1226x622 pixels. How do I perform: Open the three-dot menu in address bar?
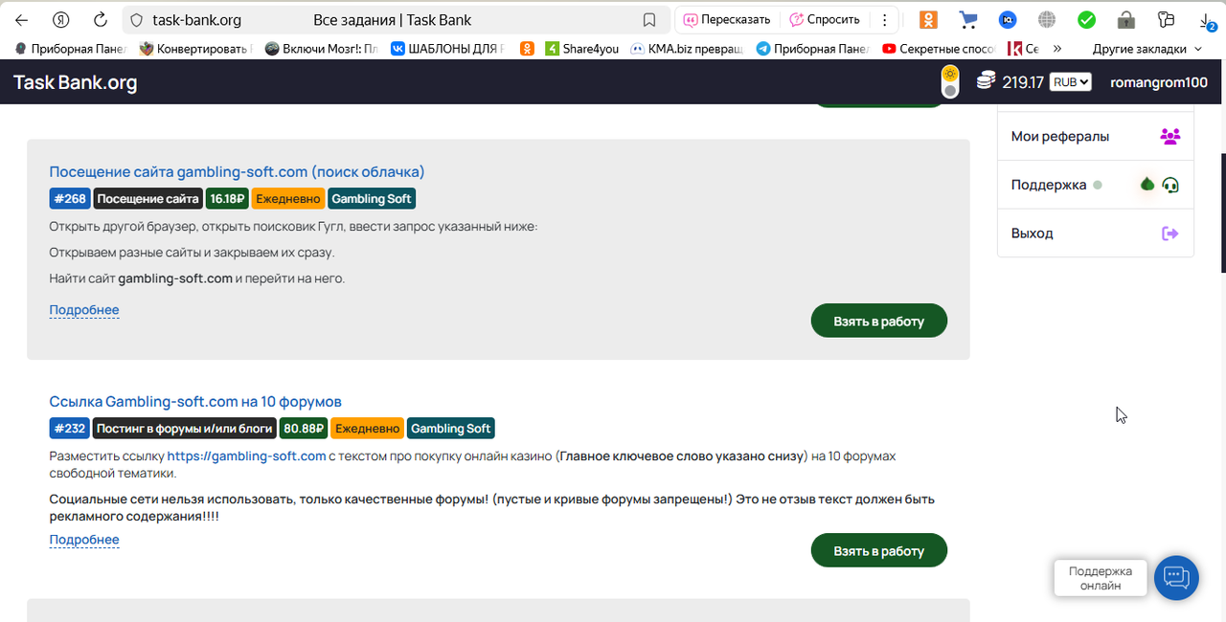[x=884, y=19]
